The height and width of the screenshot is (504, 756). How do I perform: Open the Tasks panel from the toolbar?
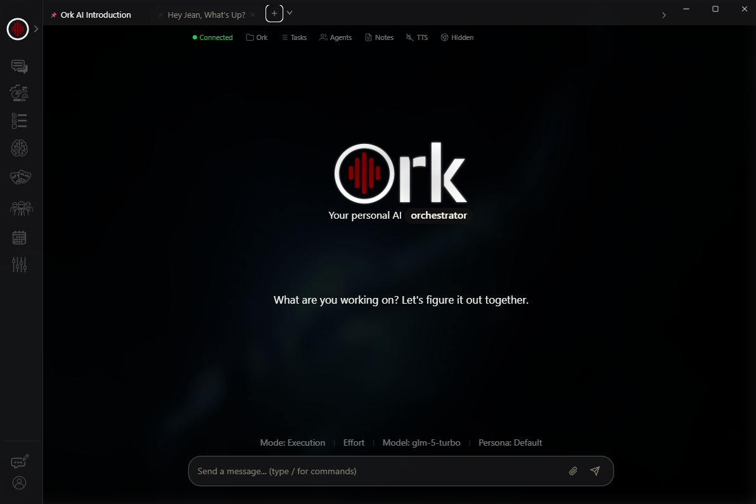click(294, 37)
